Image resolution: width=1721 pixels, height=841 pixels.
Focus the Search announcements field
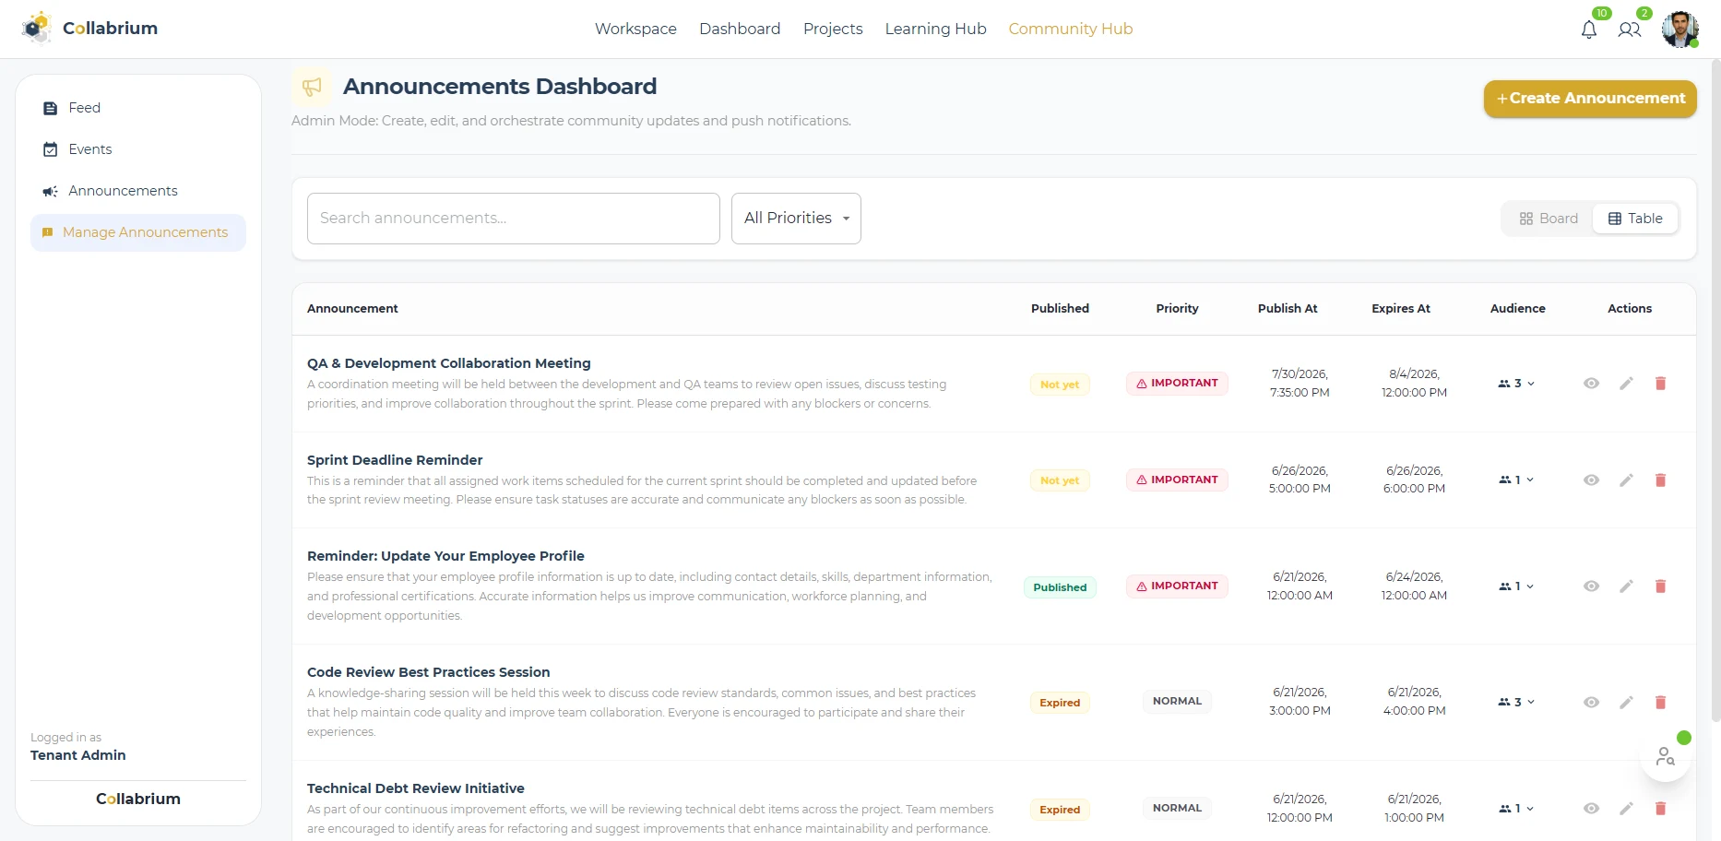tap(514, 219)
